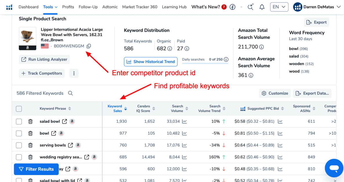The image size is (344, 182).
Task: Open the three-dot more options menu
Action: coord(74,73)
